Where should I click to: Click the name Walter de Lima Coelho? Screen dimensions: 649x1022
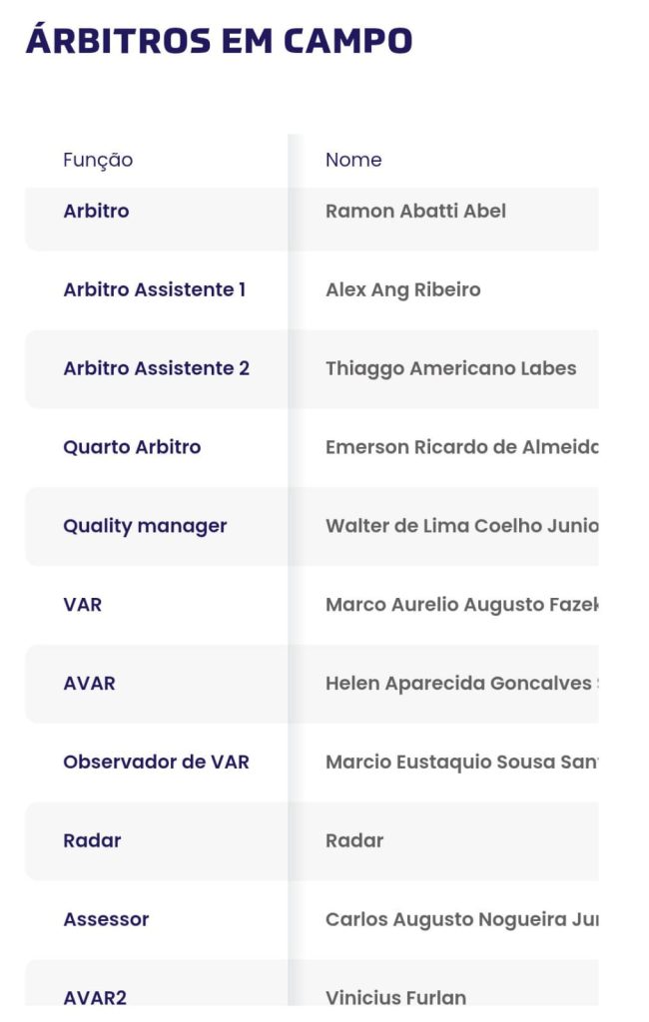point(461,526)
